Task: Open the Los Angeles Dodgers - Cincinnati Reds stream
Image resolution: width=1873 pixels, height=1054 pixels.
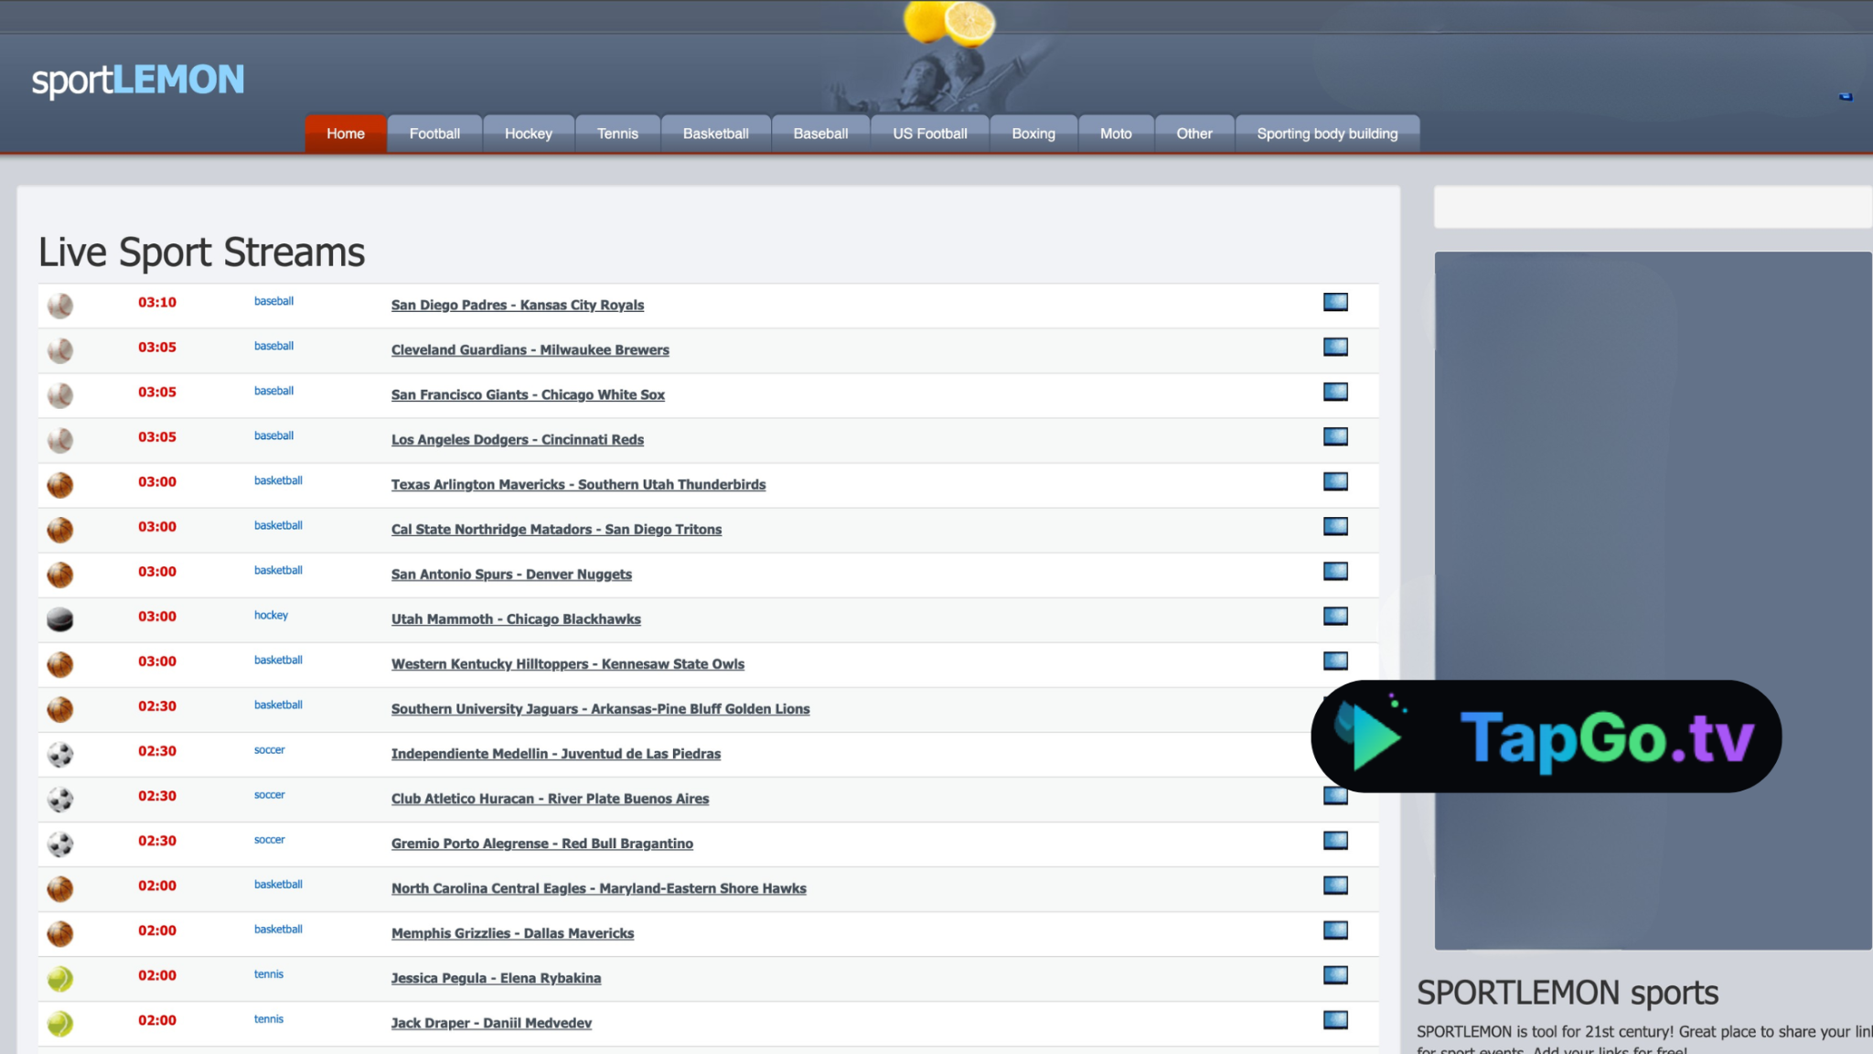Action: [517, 440]
